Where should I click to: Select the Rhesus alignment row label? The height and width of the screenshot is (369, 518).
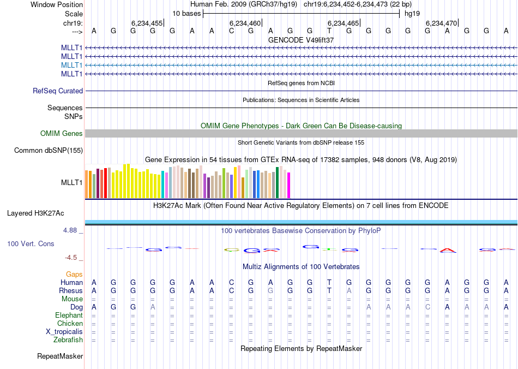pyautogui.click(x=71, y=291)
